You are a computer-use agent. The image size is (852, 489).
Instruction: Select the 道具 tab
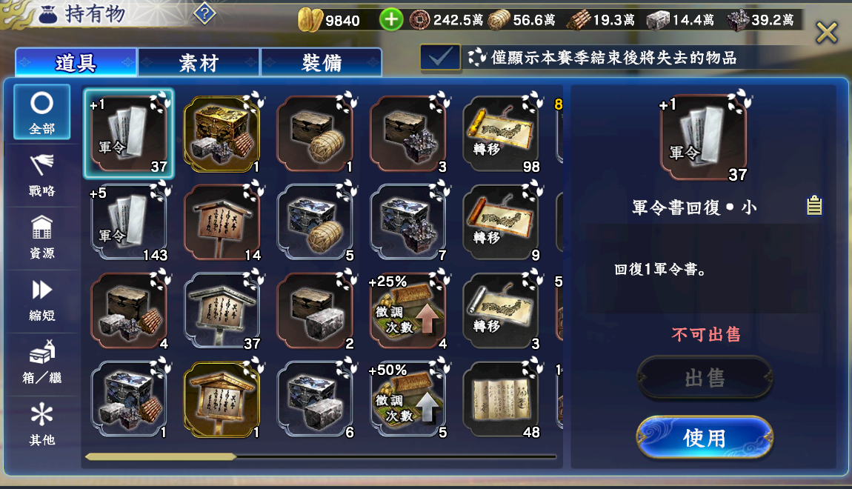click(76, 63)
